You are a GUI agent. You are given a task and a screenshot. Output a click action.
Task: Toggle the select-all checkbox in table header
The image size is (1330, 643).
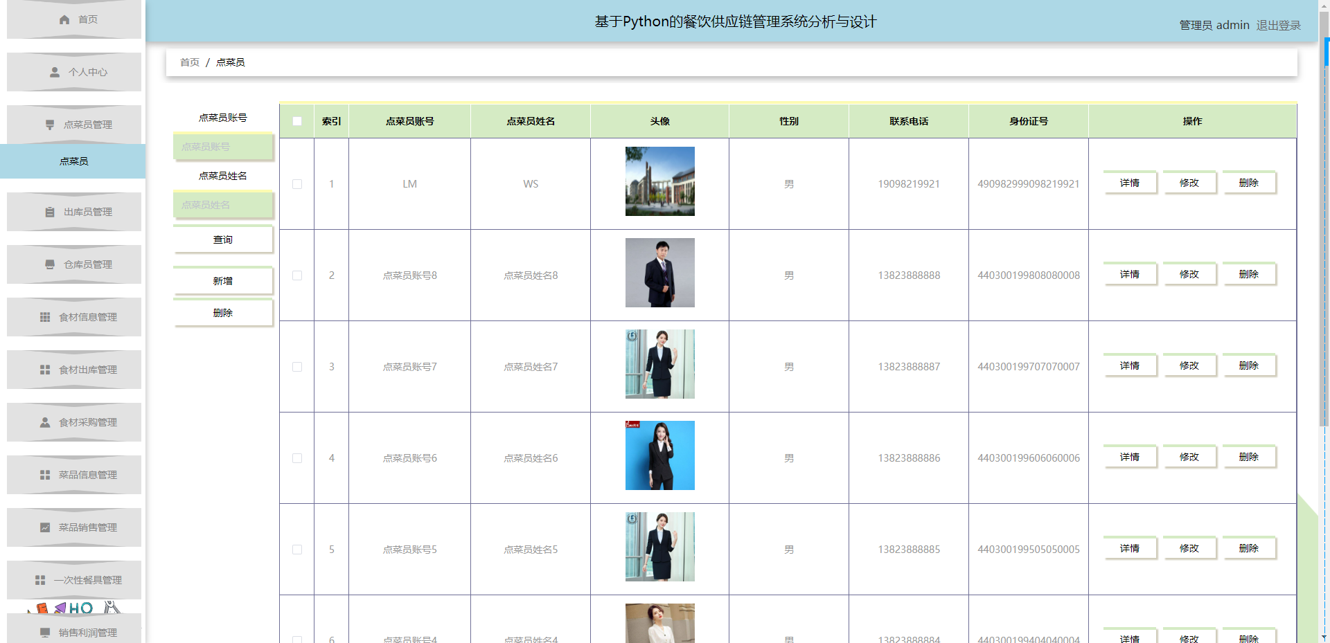(x=297, y=120)
